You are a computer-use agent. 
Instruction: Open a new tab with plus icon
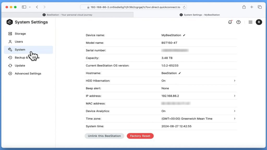(252, 7)
